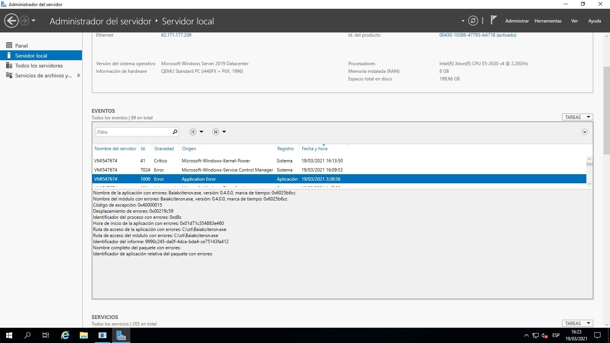Click the Server Manager taskbar icon

[x=121, y=335]
